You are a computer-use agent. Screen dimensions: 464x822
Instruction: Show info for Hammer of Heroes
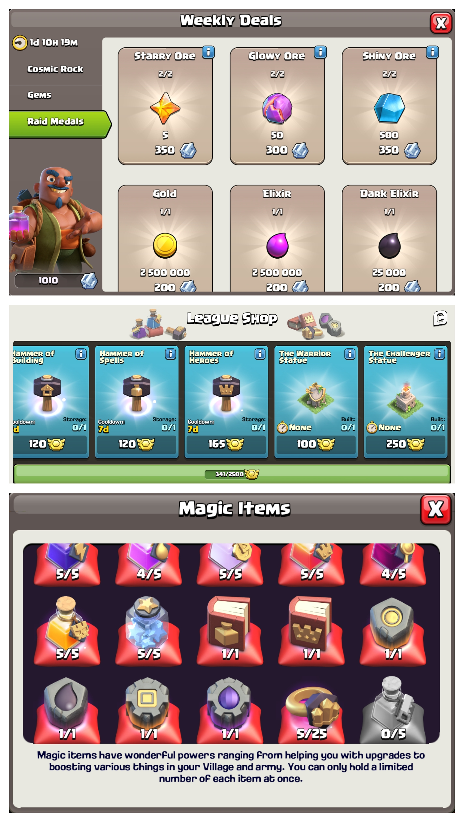(260, 354)
